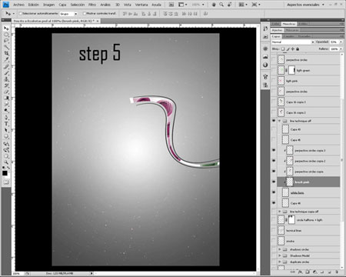
Task: Open the Edición menu
Action: [34, 5]
